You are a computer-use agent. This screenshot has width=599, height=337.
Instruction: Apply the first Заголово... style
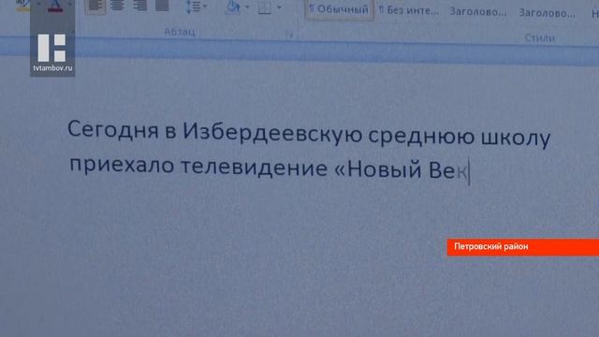[x=478, y=12]
